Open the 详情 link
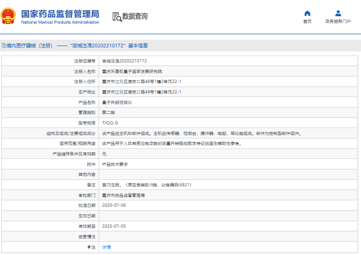This screenshot has height=255, width=361. (106, 247)
